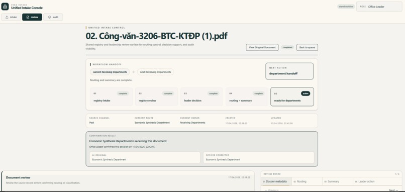This screenshot has height=192, width=405.
Task: Click the Next link in the review board
Action: 393,190
